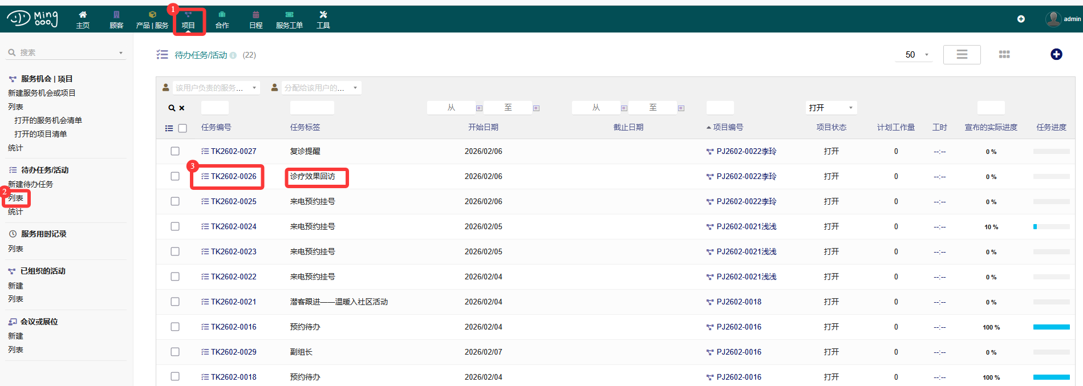Click the search magnifier filter icon
The height and width of the screenshot is (386, 1083).
tap(172, 108)
